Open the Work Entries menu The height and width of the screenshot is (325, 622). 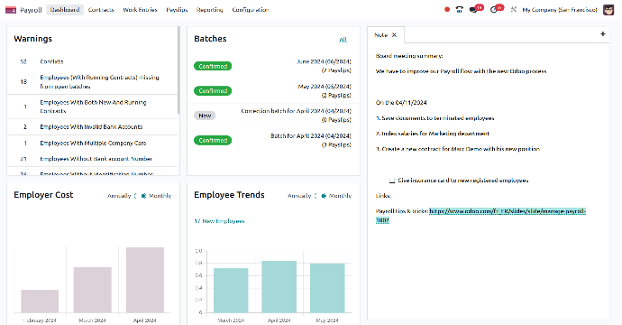pos(140,10)
